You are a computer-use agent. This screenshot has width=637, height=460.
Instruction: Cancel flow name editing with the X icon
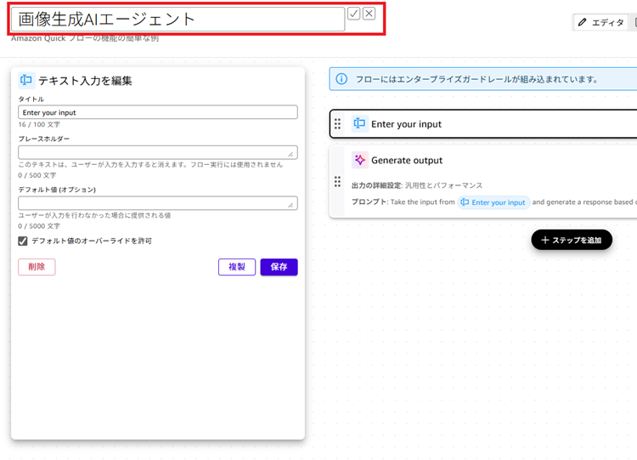pos(369,14)
